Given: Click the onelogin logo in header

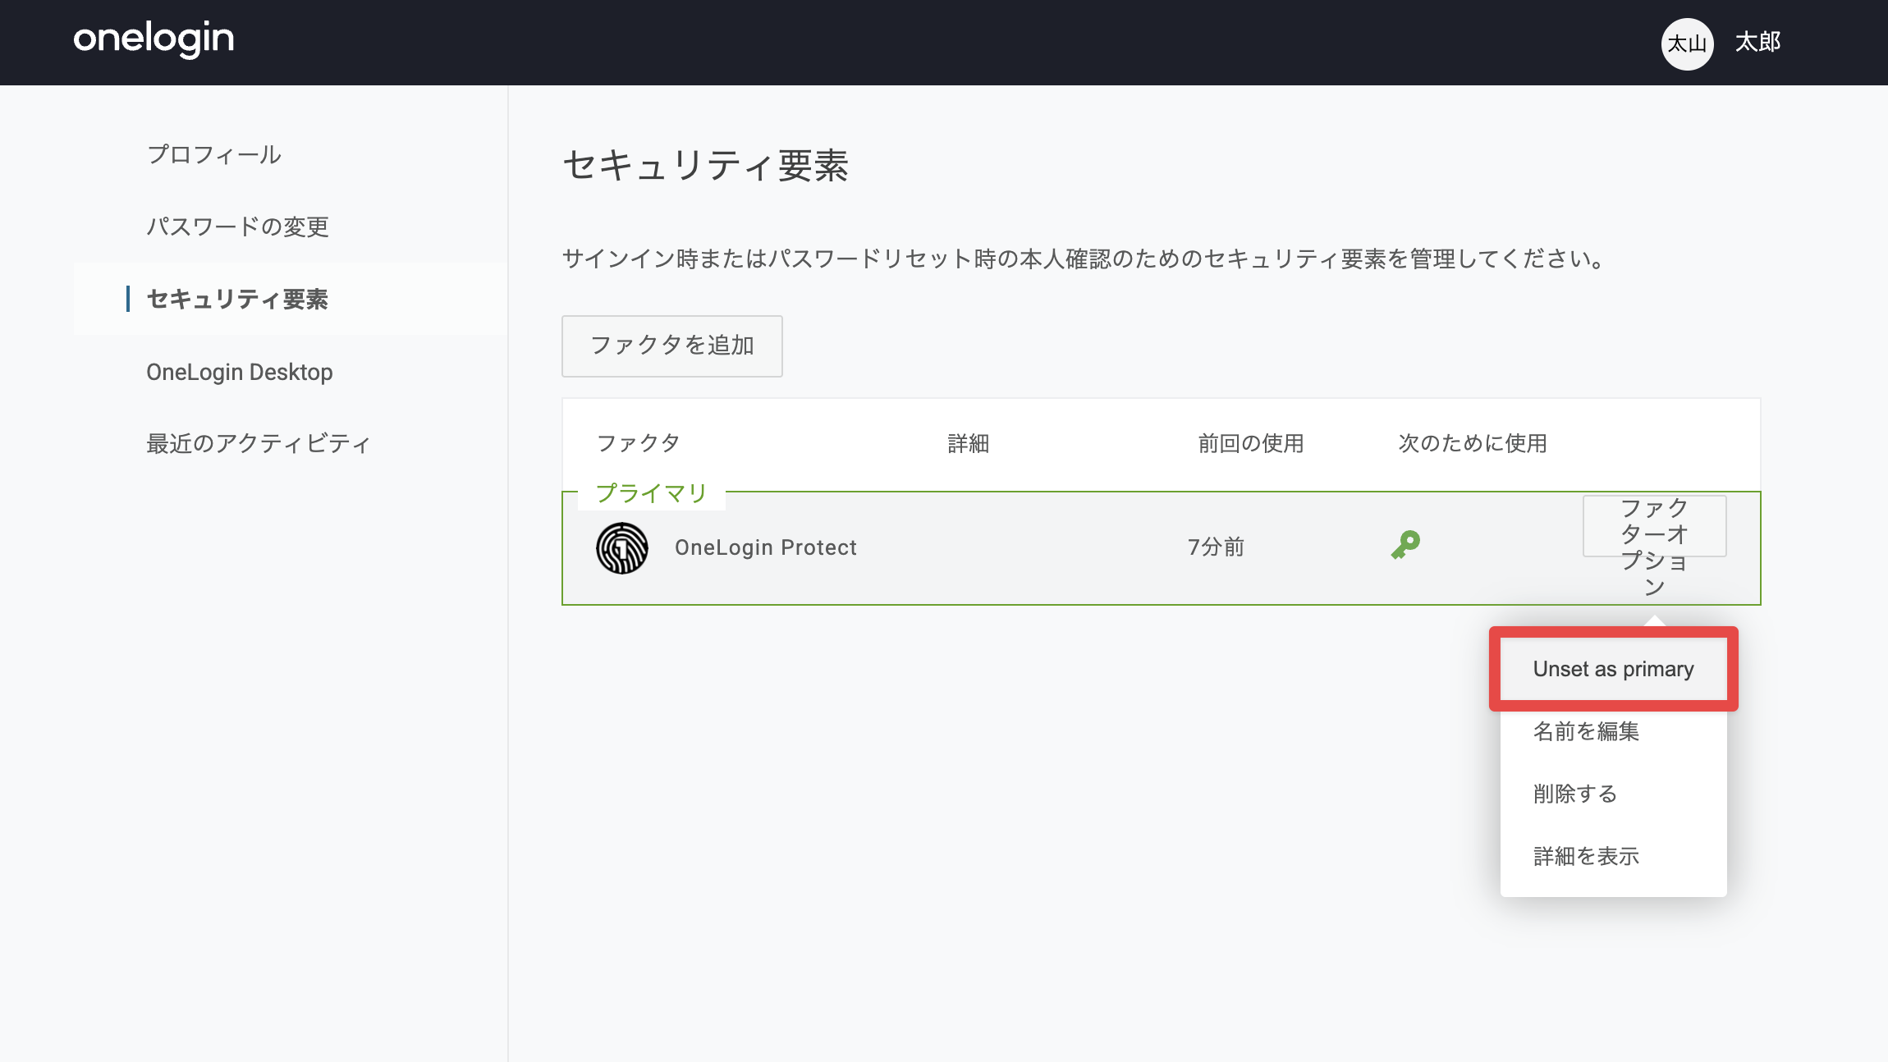Looking at the screenshot, I should click(x=154, y=39).
